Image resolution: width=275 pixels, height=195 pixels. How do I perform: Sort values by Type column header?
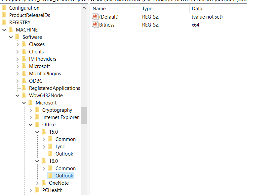[x=165, y=8]
